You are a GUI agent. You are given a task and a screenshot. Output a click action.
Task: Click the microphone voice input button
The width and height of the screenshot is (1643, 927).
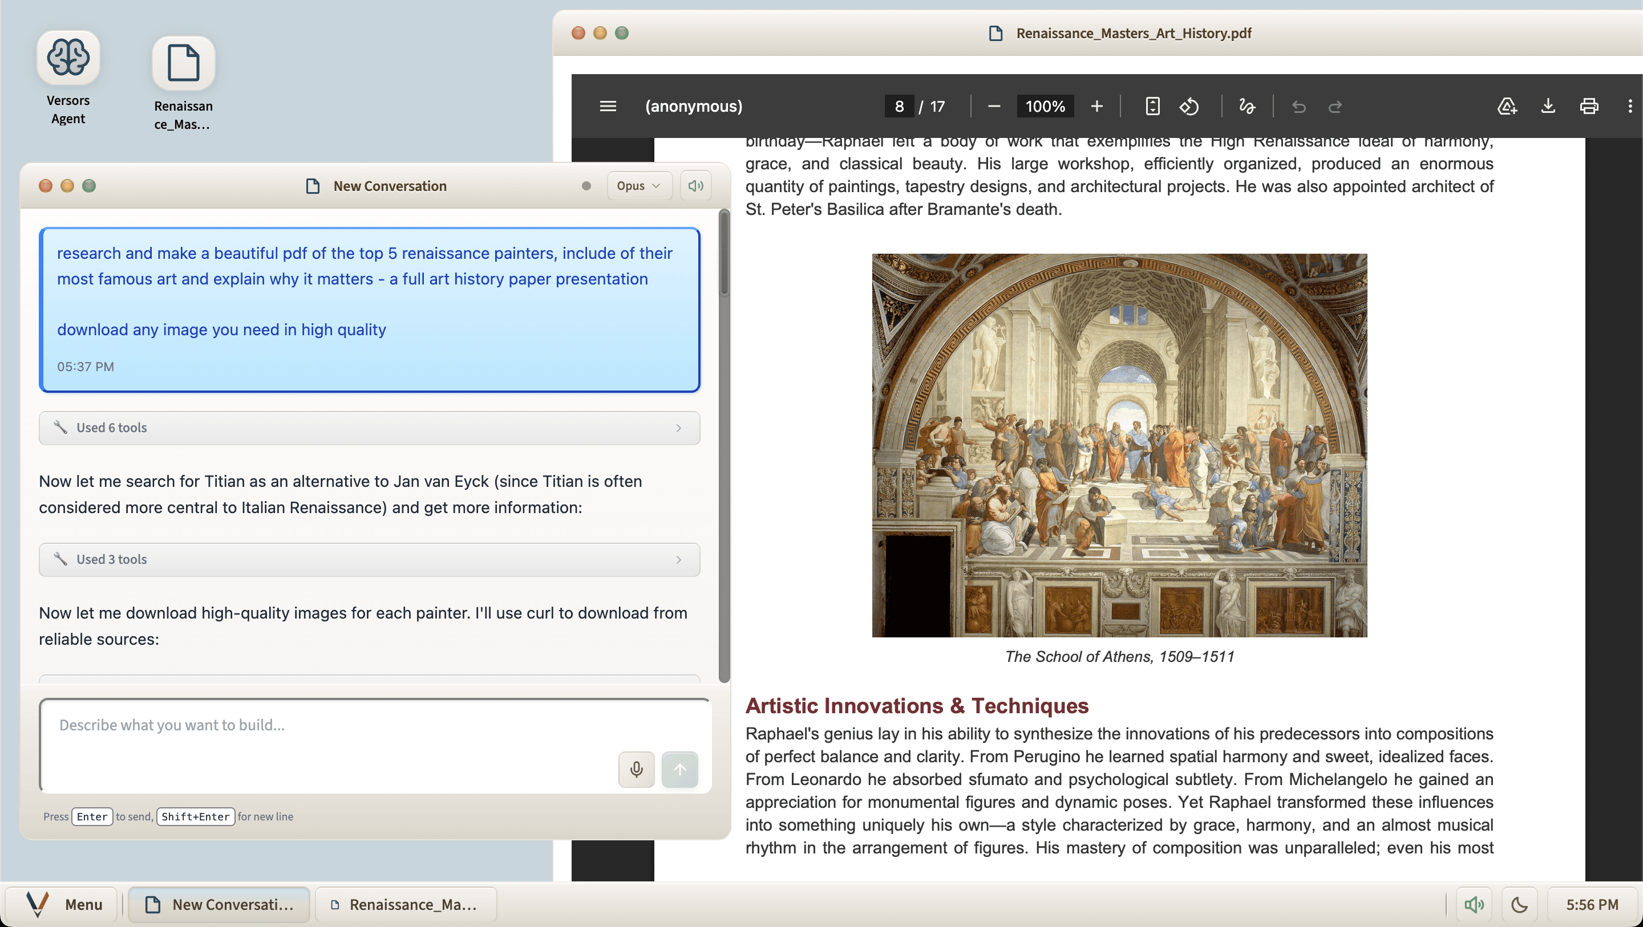click(x=636, y=770)
